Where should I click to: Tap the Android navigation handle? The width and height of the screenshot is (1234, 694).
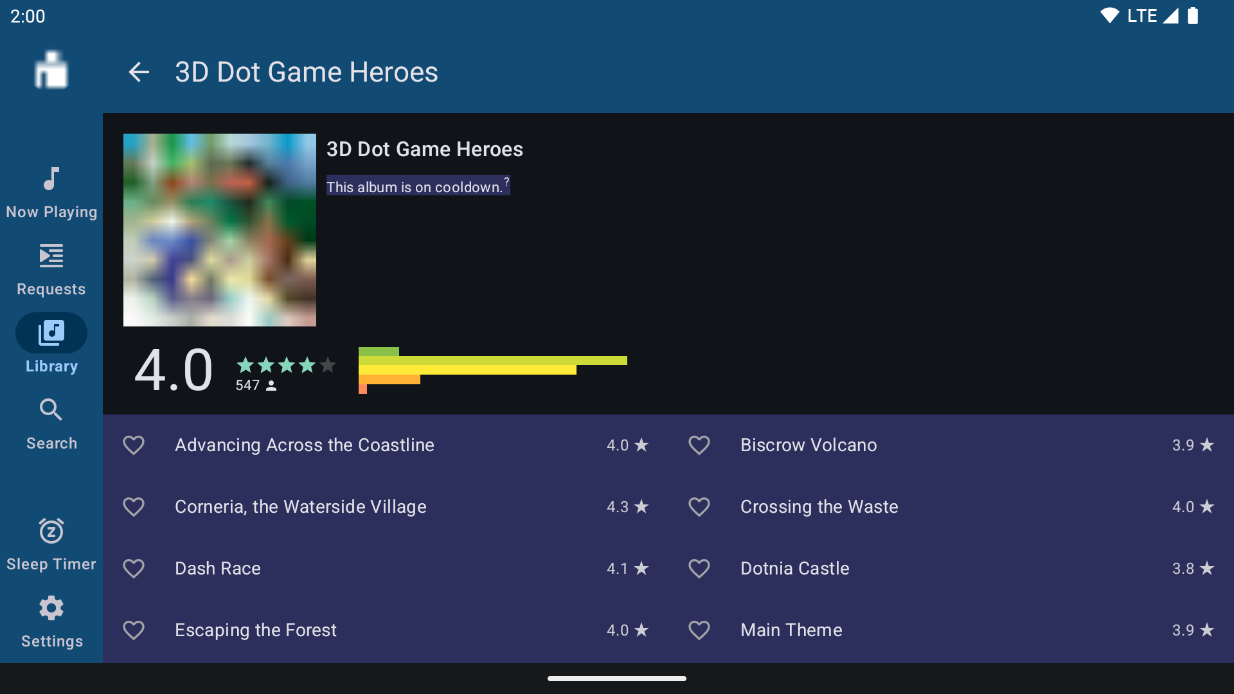coord(617,679)
